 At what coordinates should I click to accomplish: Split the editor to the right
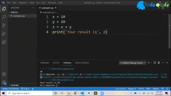coord(163,8)
